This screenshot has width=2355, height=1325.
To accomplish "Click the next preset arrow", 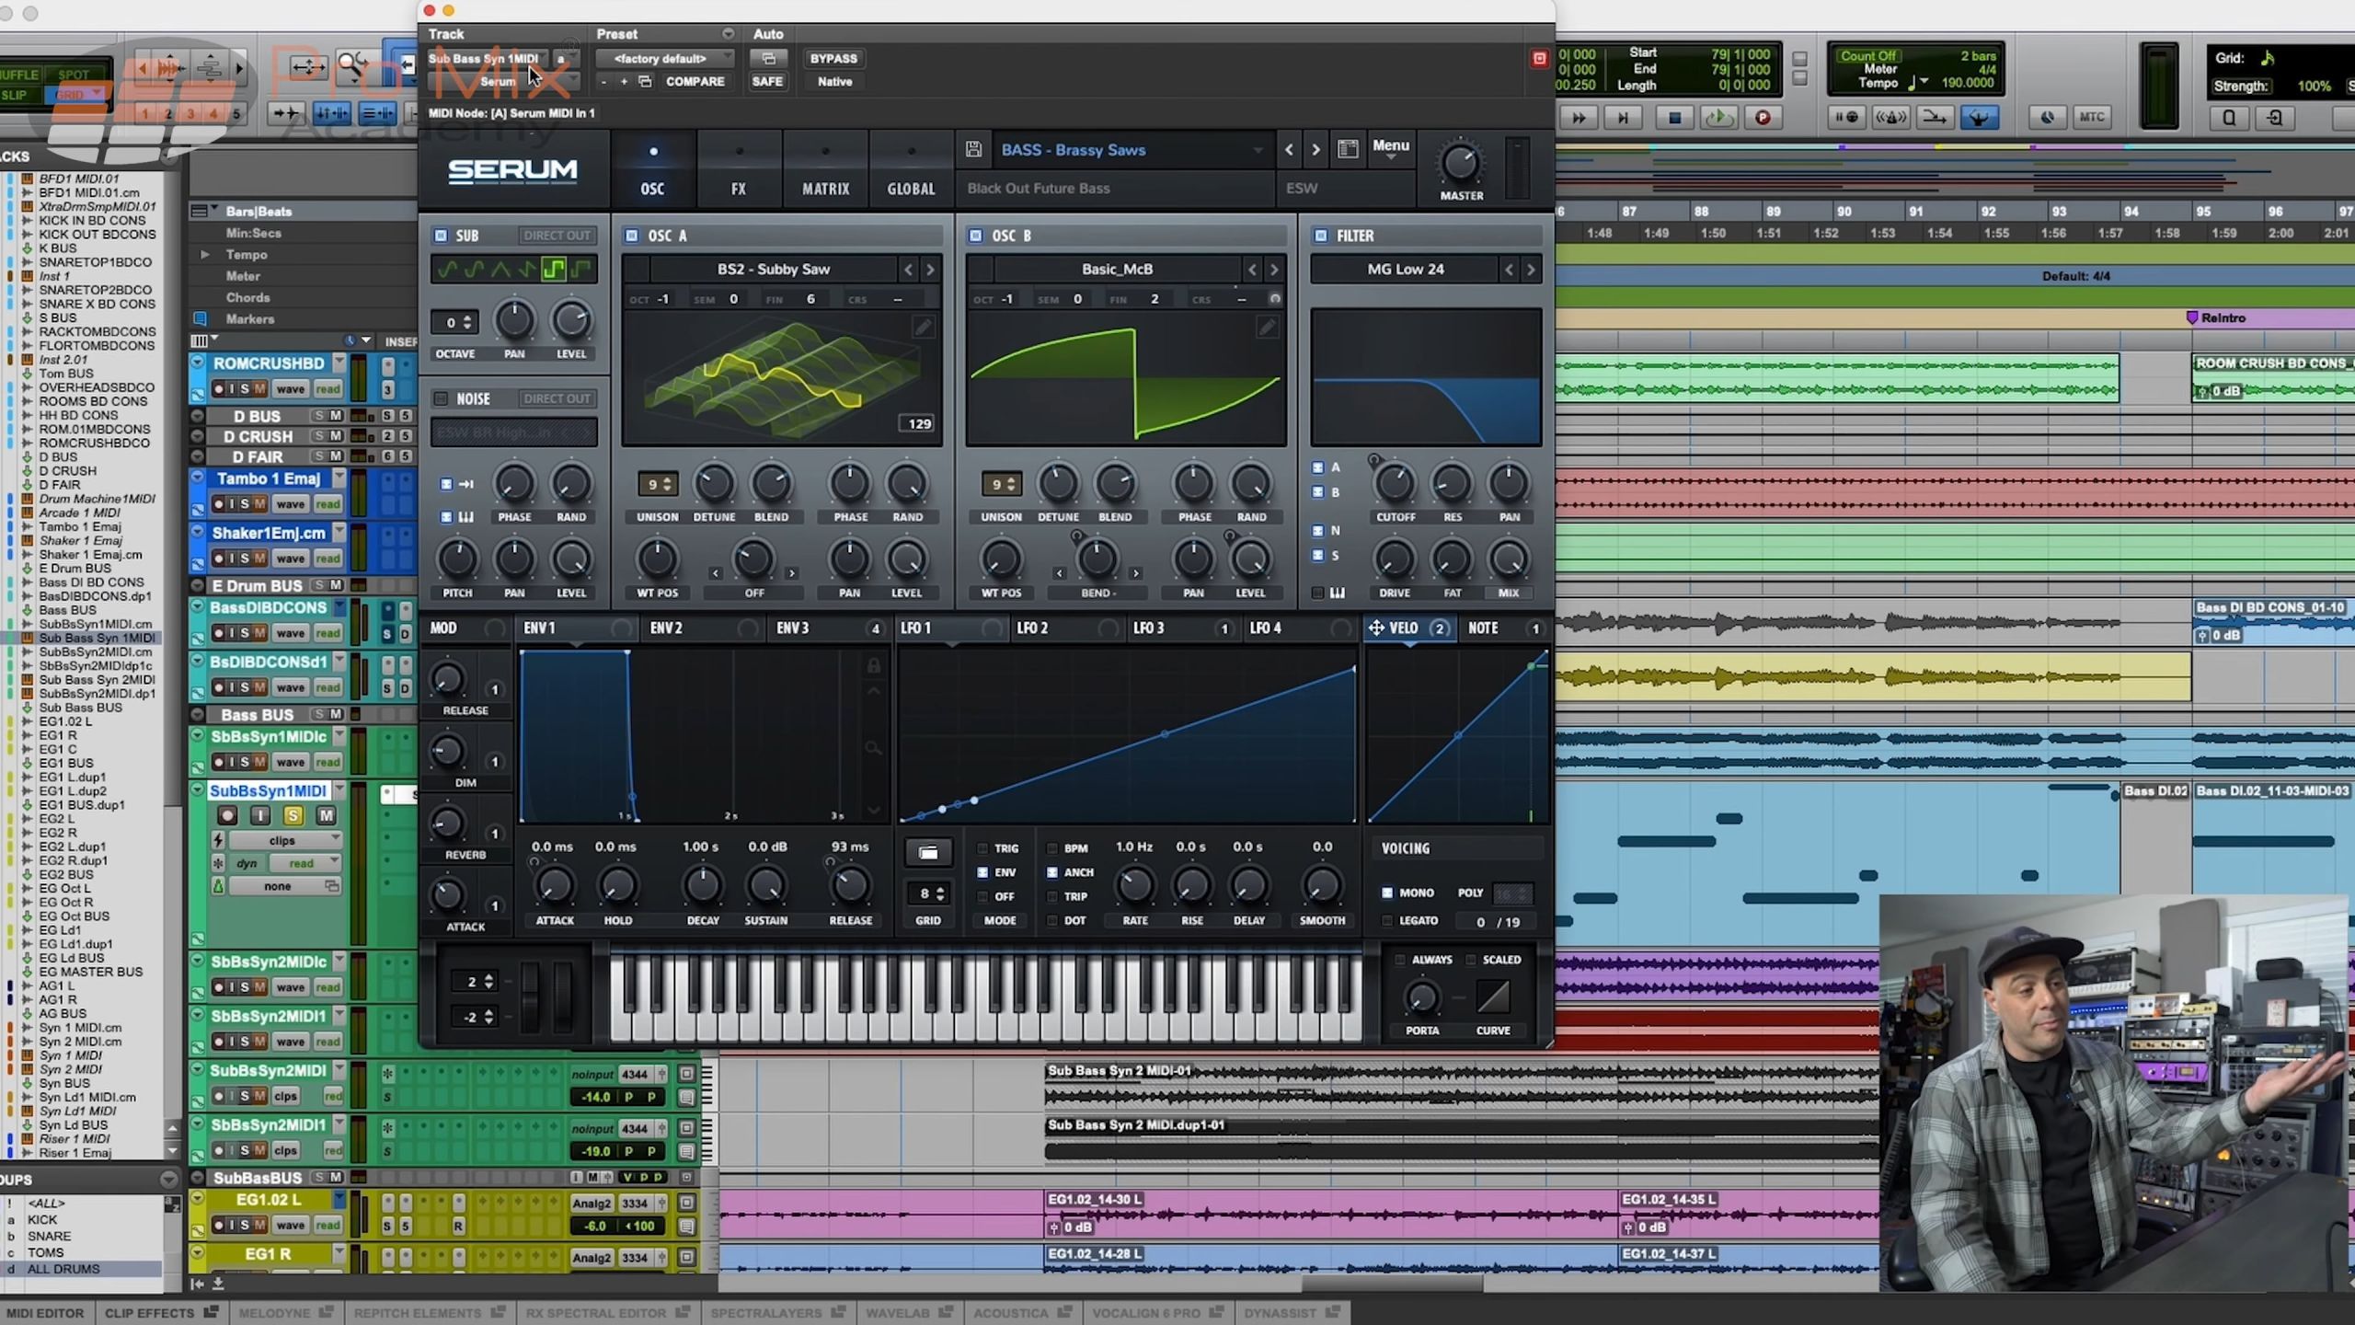I will pyautogui.click(x=1315, y=150).
